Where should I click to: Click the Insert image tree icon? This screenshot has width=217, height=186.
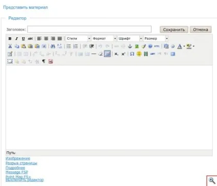pyautogui.click(x=137, y=46)
